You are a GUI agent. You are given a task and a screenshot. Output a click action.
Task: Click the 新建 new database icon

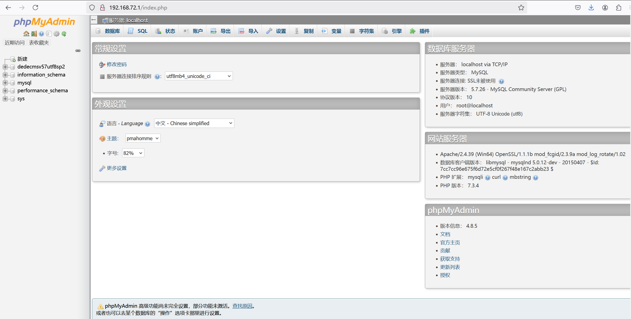[x=13, y=59]
